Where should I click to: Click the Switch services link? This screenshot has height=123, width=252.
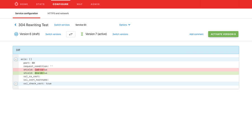coord(62,25)
